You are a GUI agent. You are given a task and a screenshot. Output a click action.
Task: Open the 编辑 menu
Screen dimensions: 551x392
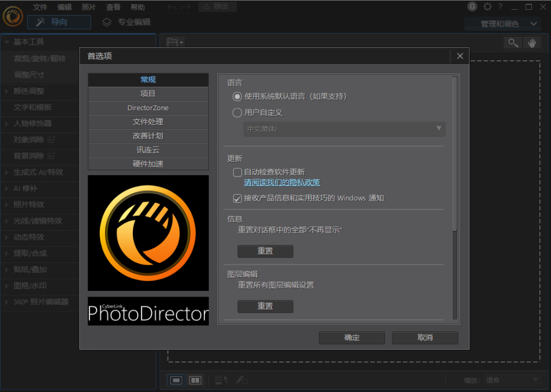point(64,7)
